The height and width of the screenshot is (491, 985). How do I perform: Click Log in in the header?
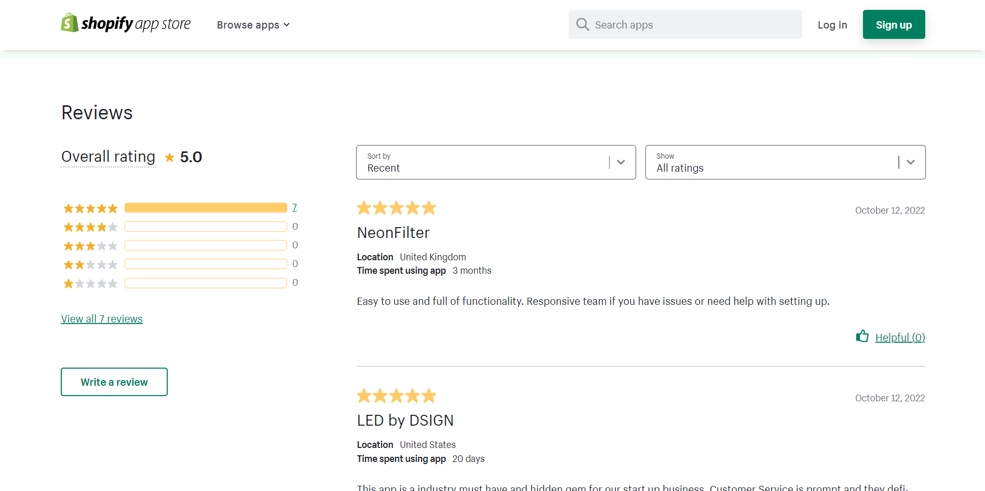[832, 25]
